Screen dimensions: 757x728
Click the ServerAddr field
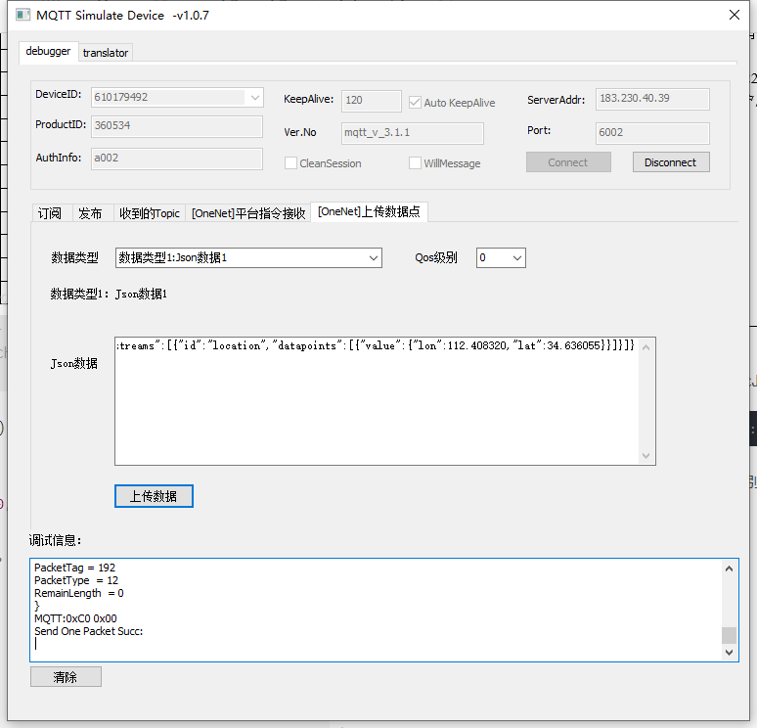tap(652, 99)
